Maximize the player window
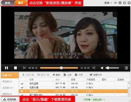 (124, 3)
